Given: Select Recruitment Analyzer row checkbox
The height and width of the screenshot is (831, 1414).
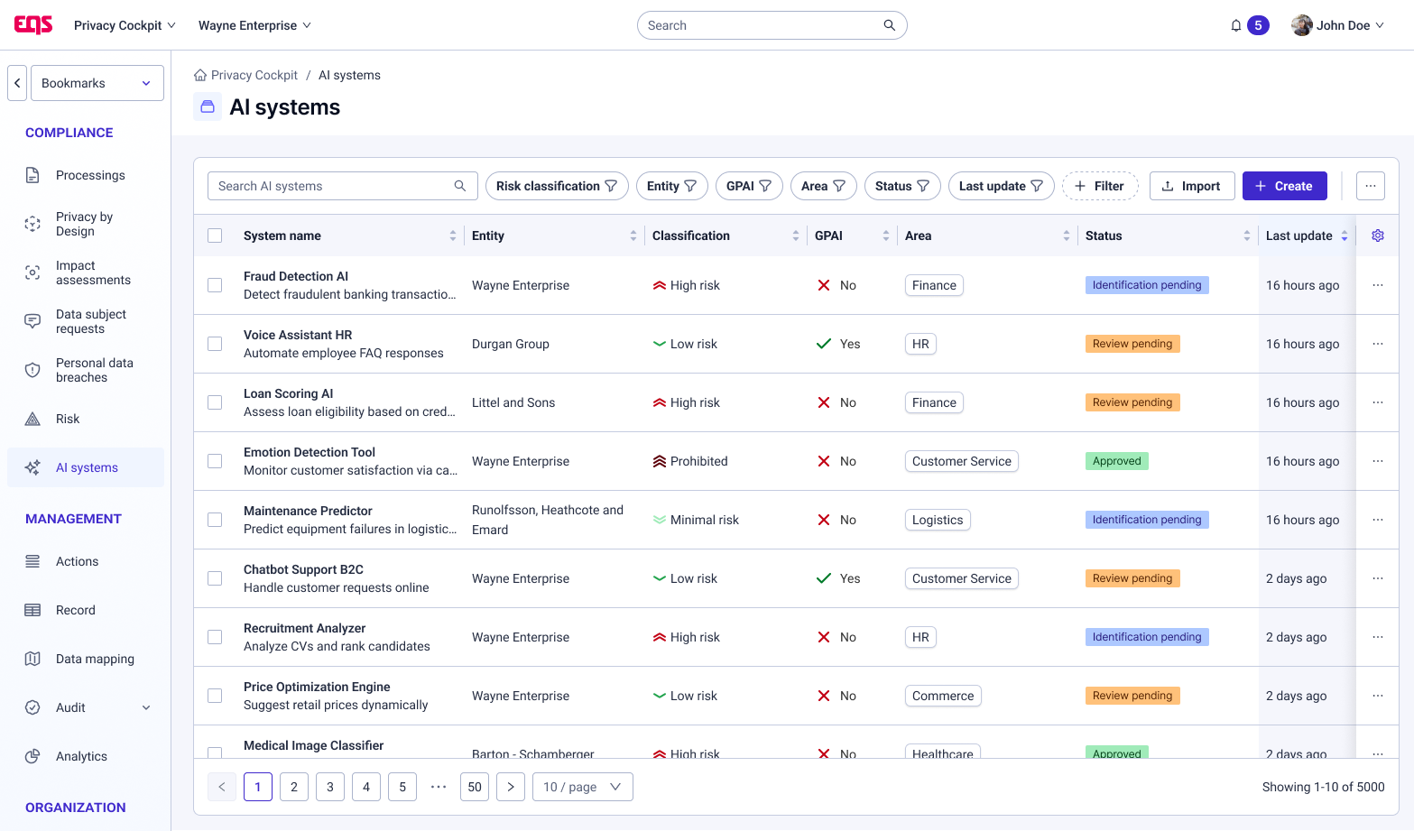Looking at the screenshot, I should tap(215, 637).
